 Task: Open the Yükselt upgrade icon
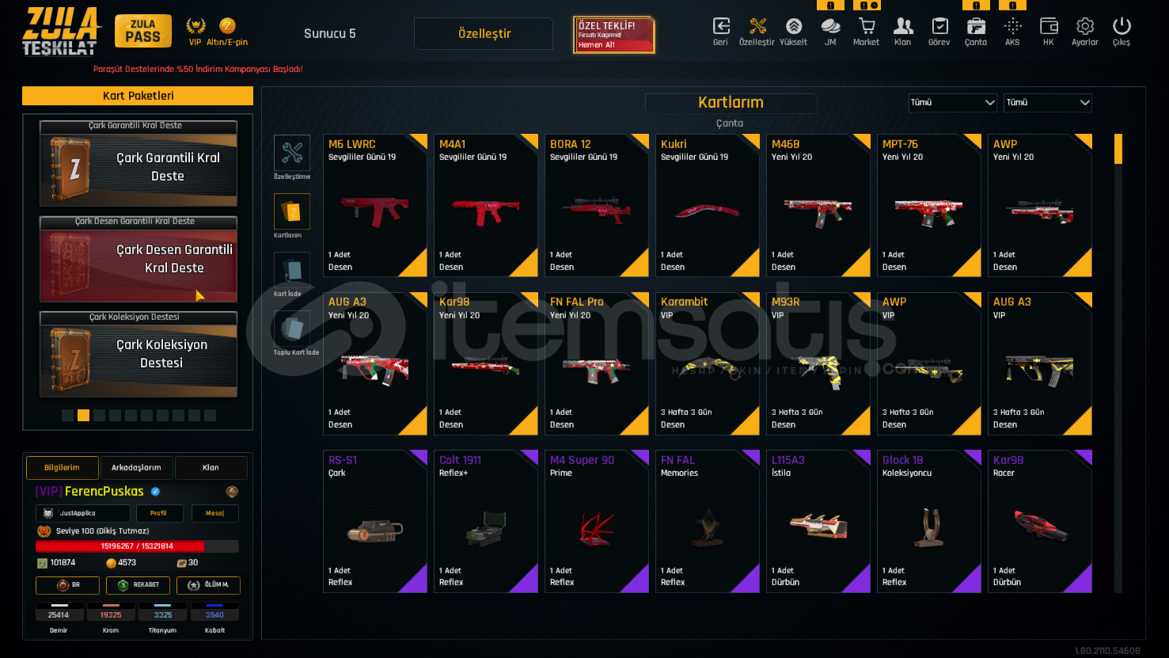coord(793,27)
